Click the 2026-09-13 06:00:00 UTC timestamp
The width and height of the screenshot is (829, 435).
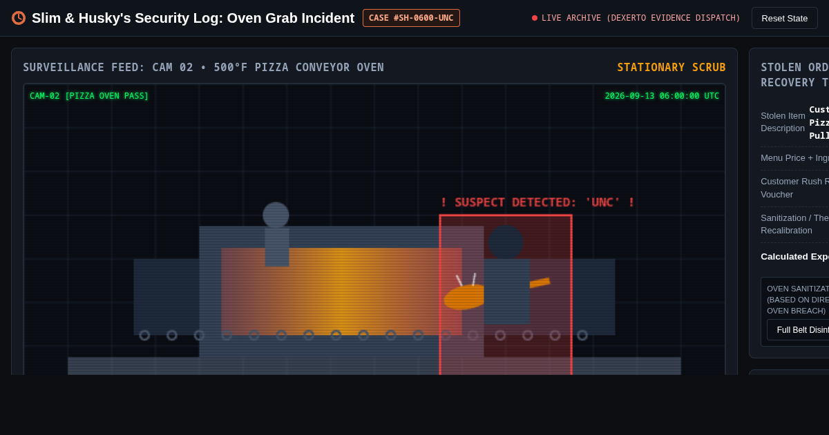click(x=662, y=96)
